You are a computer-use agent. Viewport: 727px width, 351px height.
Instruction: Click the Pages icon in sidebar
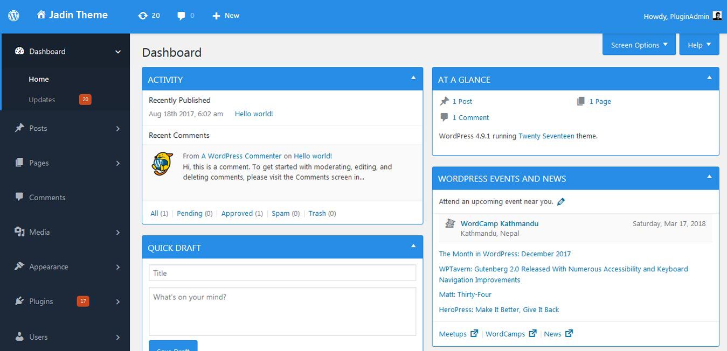point(19,163)
